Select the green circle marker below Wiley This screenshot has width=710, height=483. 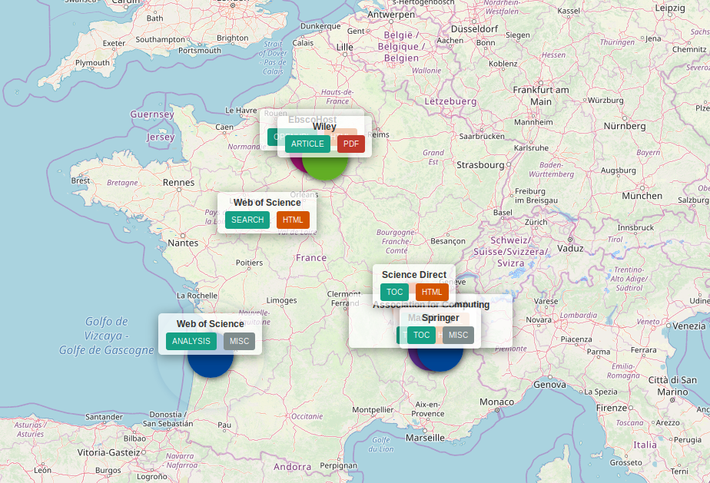pyautogui.click(x=325, y=168)
